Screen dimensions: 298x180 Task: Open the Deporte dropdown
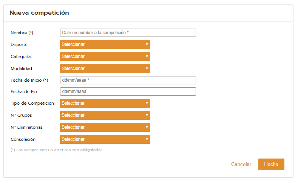click(x=105, y=44)
